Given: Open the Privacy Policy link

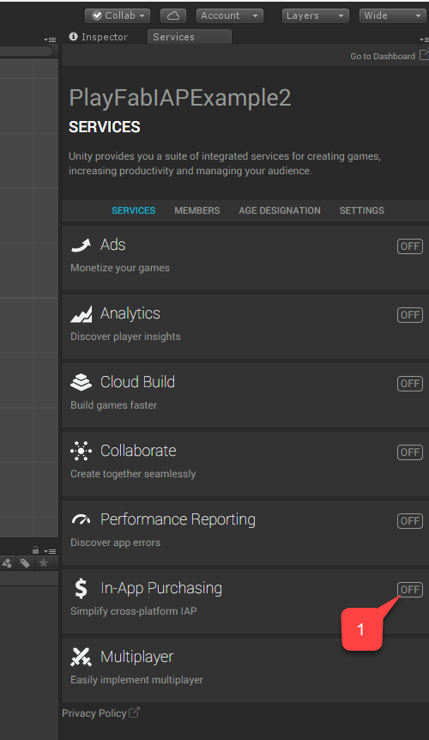Looking at the screenshot, I should 94,713.
